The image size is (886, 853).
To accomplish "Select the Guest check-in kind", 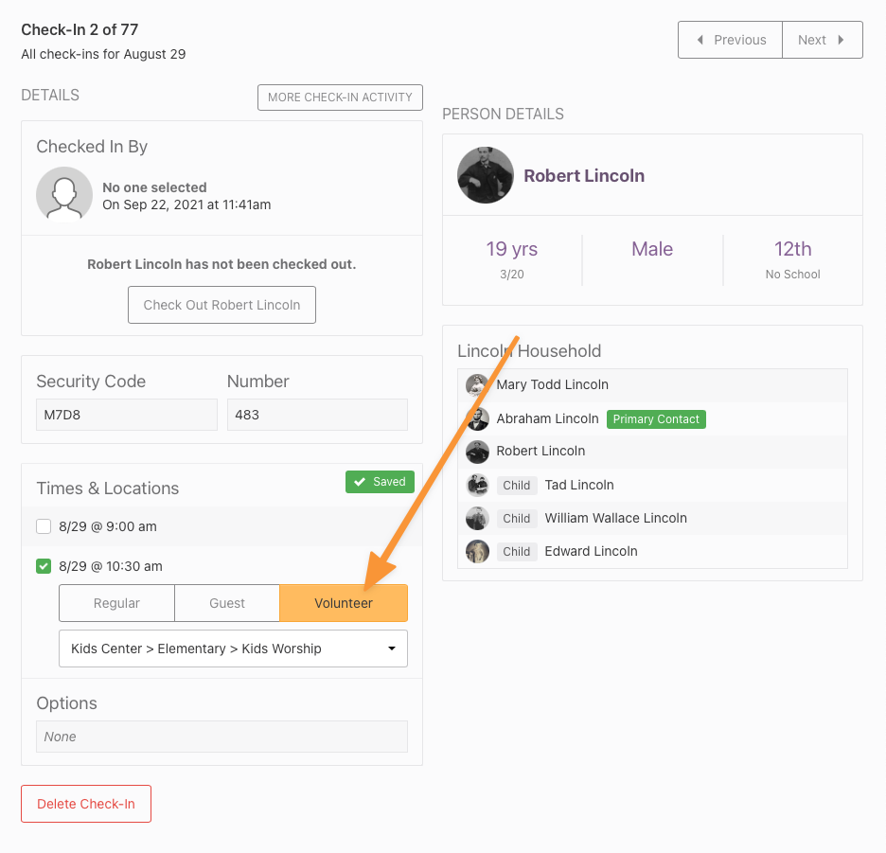I will tap(227, 603).
